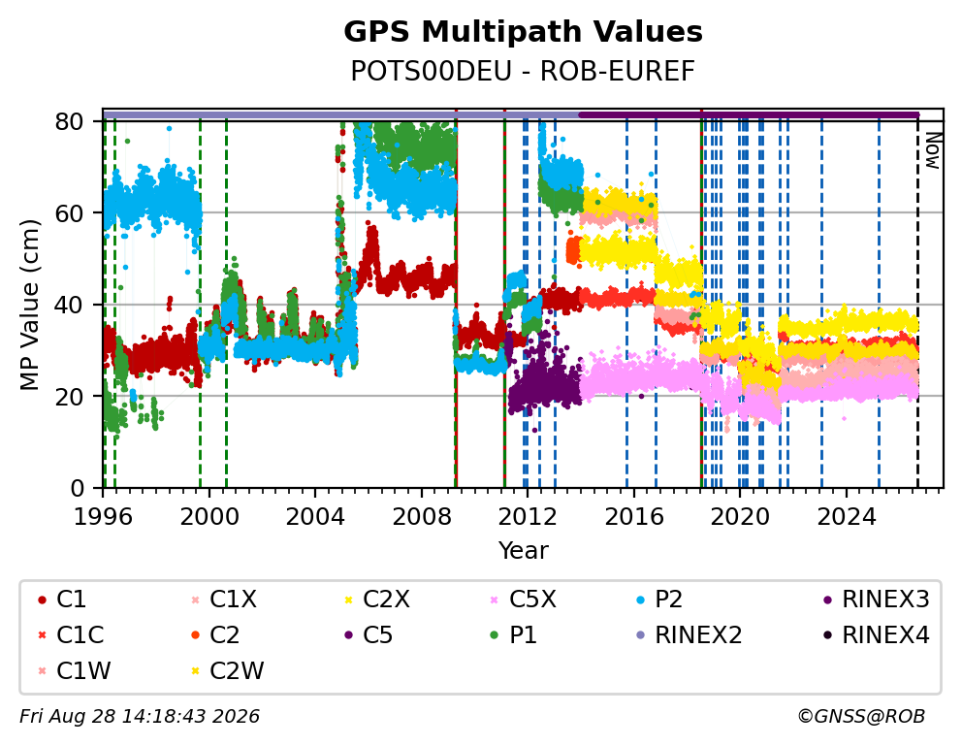
Task: Click the RINEX2 legend entry
Action: point(689,635)
